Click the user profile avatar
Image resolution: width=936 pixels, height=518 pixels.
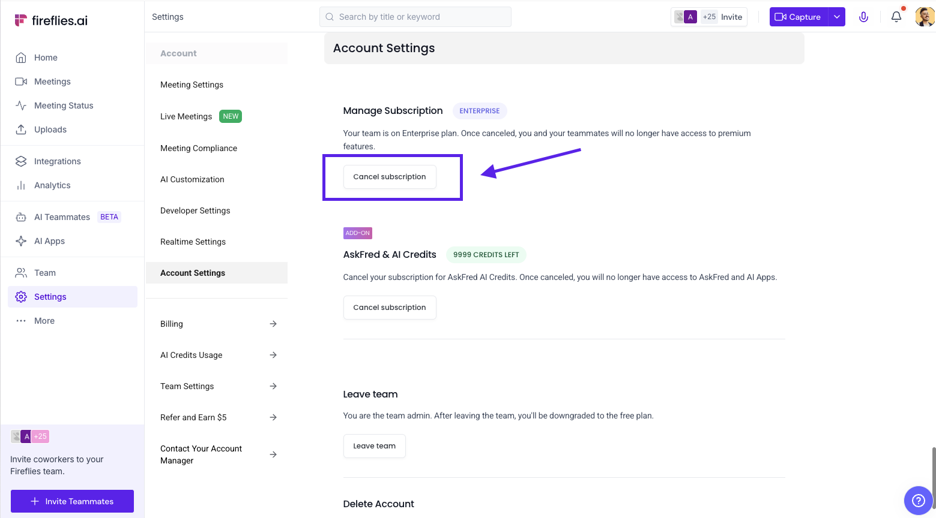pos(925,17)
